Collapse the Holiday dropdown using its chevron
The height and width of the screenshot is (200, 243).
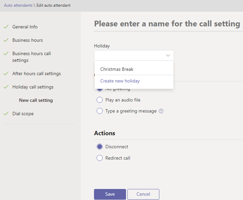click(x=168, y=55)
